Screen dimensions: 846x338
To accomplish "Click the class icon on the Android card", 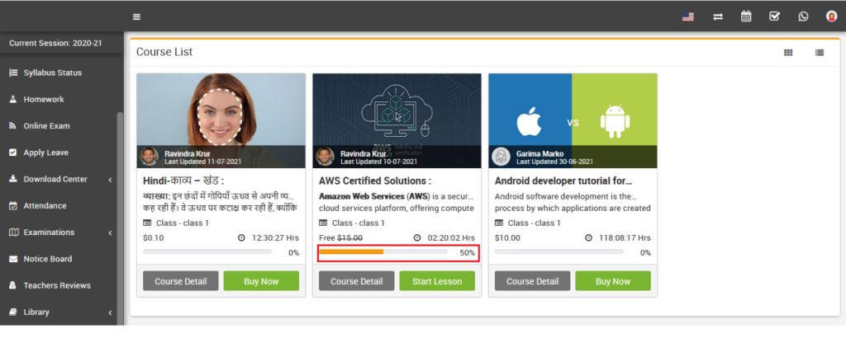I will 499,223.
